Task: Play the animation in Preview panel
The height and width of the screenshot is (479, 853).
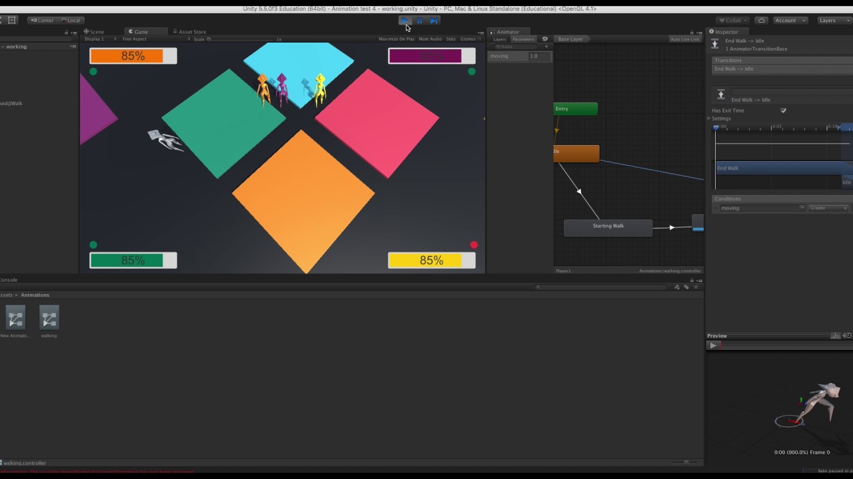Action: pyautogui.click(x=713, y=345)
